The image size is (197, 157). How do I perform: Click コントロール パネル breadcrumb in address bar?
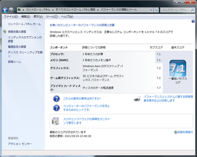coord(38,9)
